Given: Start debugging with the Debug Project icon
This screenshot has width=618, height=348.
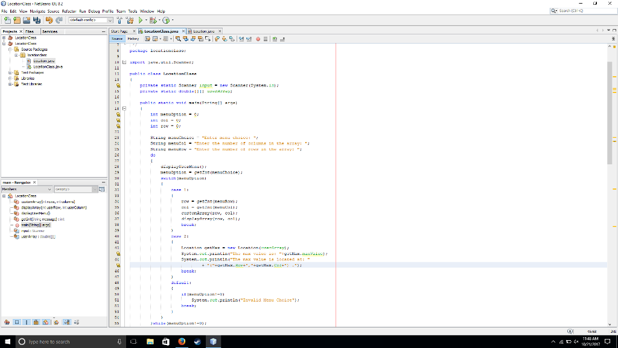Looking at the screenshot, I should [x=153, y=20].
